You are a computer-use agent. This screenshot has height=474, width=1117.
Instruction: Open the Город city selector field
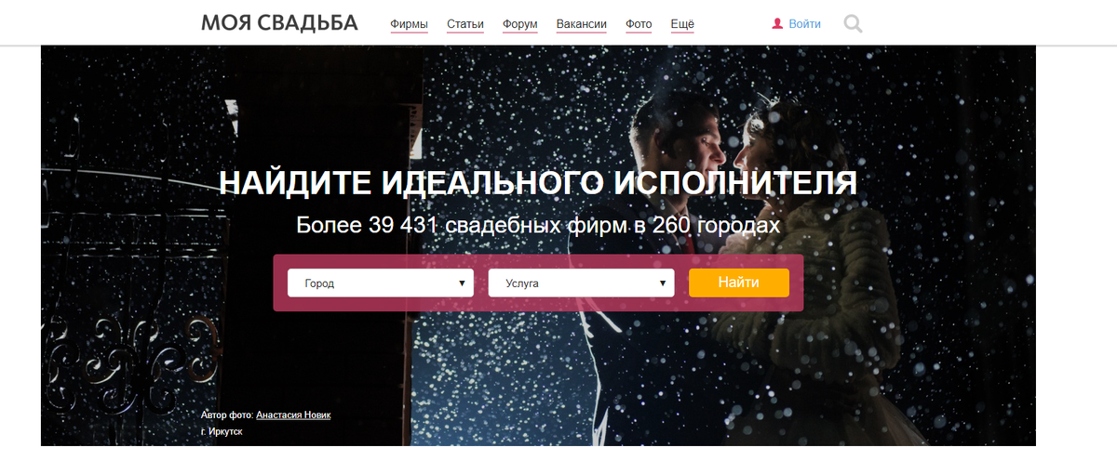381,283
